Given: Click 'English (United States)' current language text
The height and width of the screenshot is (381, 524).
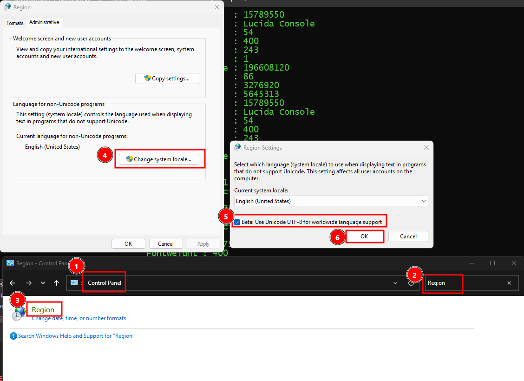Looking at the screenshot, I should click(x=52, y=147).
